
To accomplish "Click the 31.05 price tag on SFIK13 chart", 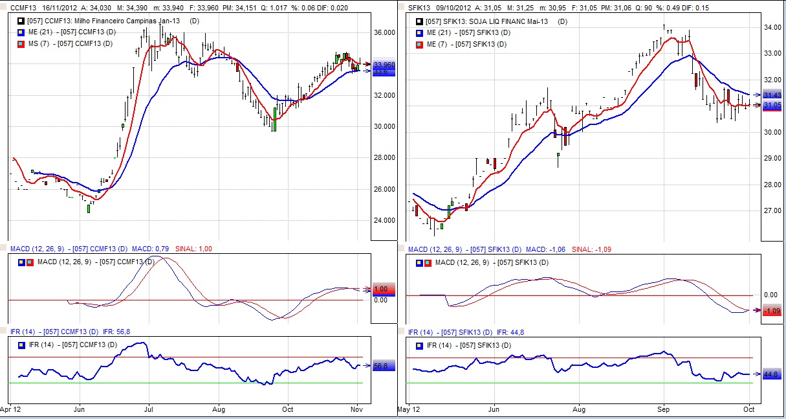I will pos(772,105).
